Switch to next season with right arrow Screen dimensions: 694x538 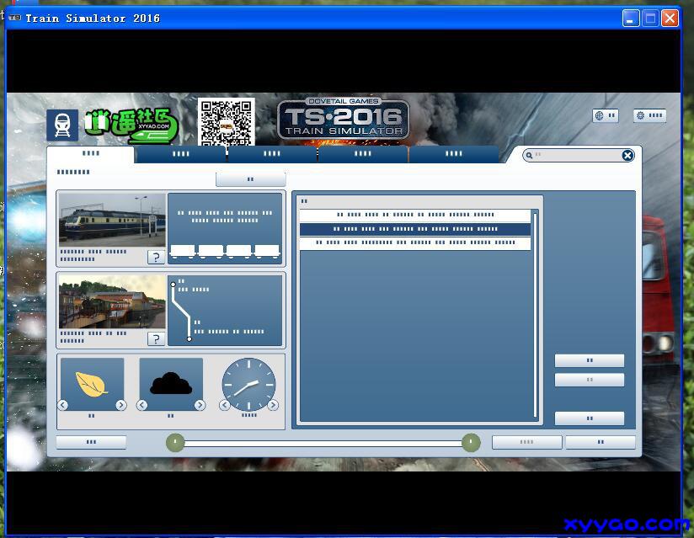pos(120,405)
